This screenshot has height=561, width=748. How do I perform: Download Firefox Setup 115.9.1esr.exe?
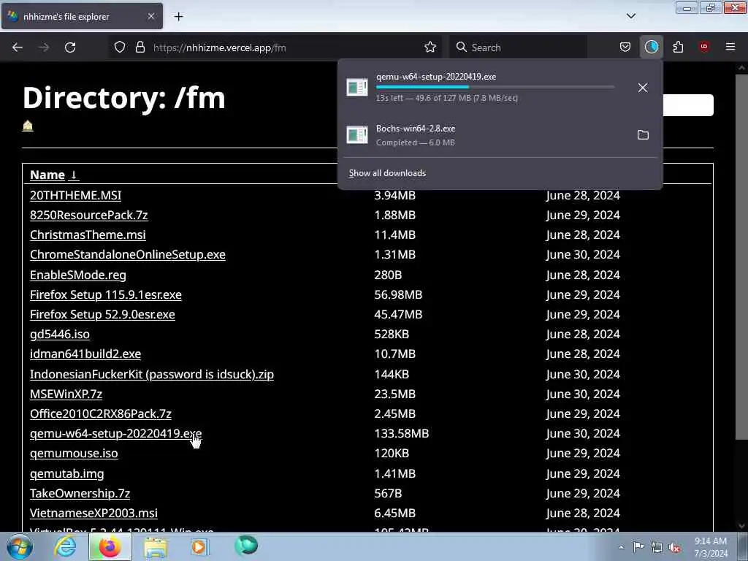click(x=106, y=295)
